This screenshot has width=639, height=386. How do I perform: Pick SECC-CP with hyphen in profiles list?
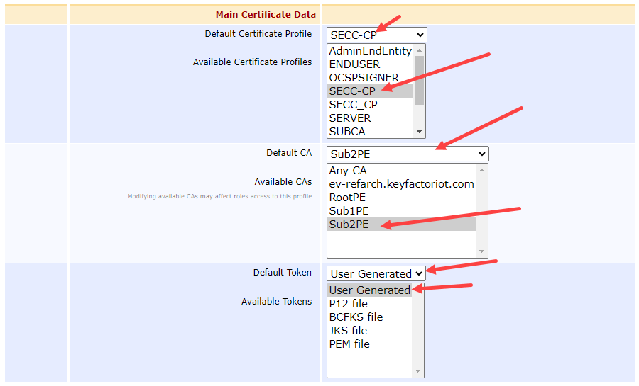[352, 91]
